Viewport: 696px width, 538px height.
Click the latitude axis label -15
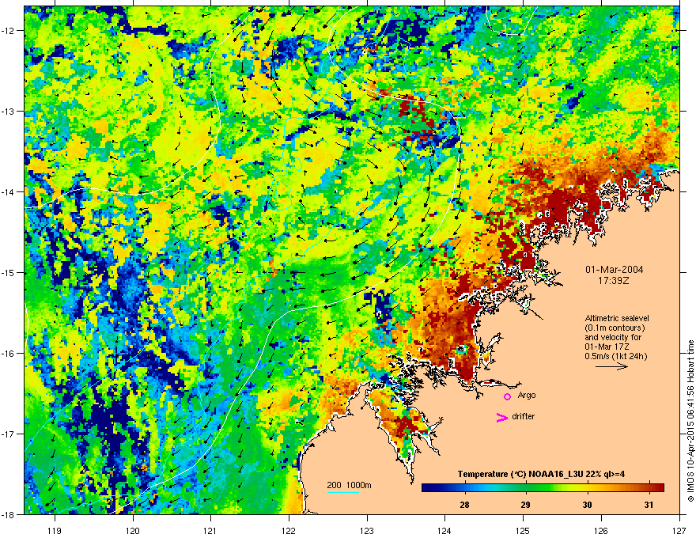coord(9,272)
